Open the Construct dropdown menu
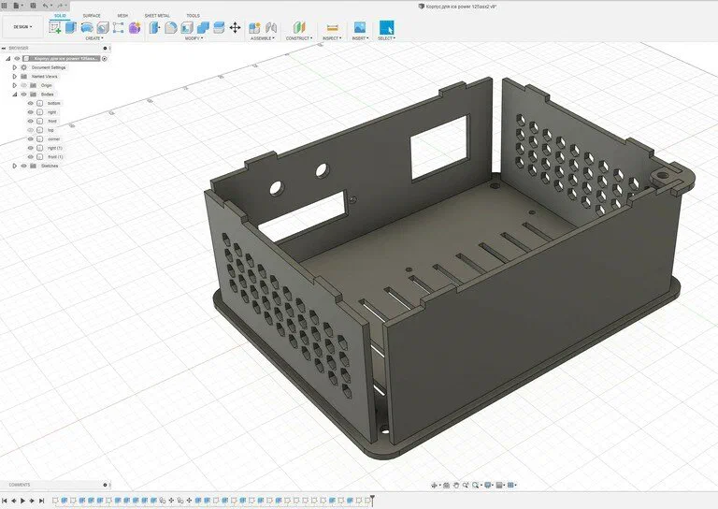Viewport: 718px width, 509px height. click(x=299, y=38)
